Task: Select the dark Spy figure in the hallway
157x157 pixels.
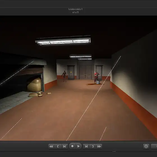Action: [x=64, y=76]
